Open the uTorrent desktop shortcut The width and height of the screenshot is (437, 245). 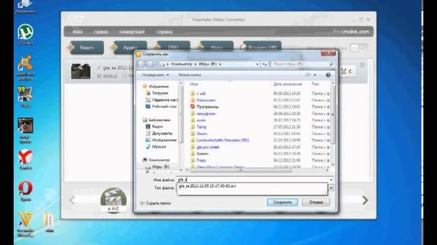tap(25, 34)
